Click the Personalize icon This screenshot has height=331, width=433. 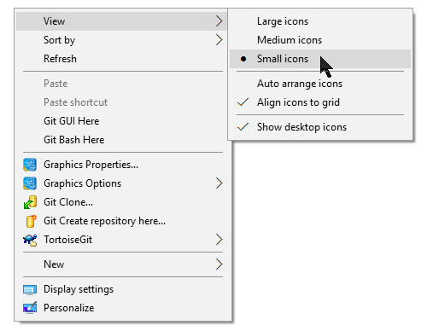[30, 308]
